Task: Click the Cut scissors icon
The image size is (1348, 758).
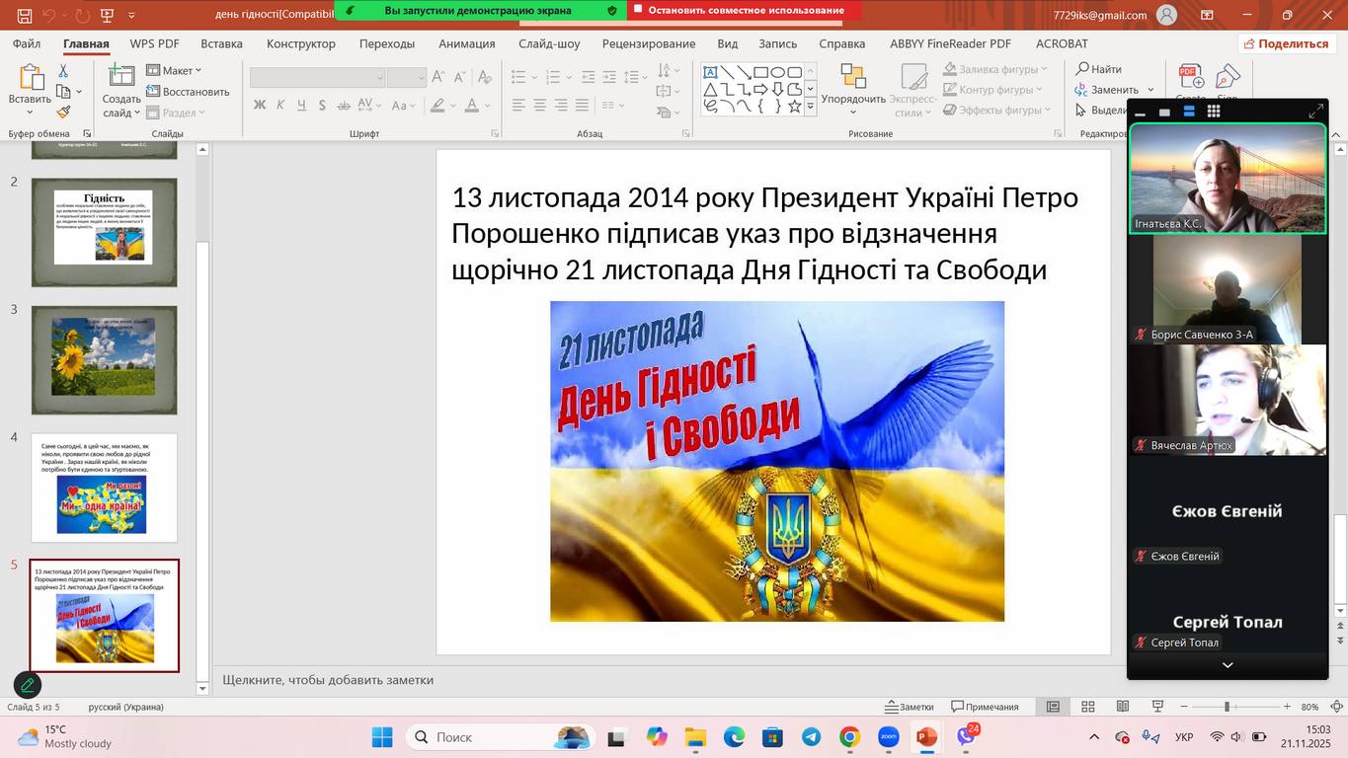Action: (63, 71)
